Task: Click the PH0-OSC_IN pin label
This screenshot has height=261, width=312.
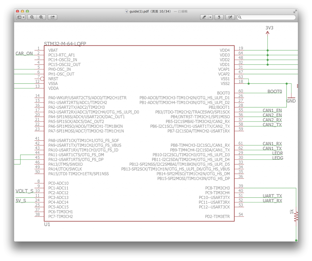Action: [x=59, y=69]
